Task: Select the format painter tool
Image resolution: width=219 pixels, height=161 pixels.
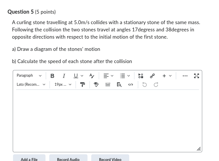Action: coord(83,85)
